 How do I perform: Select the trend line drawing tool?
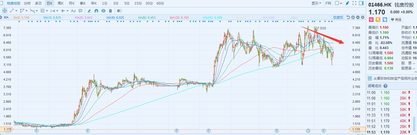pos(12,11)
